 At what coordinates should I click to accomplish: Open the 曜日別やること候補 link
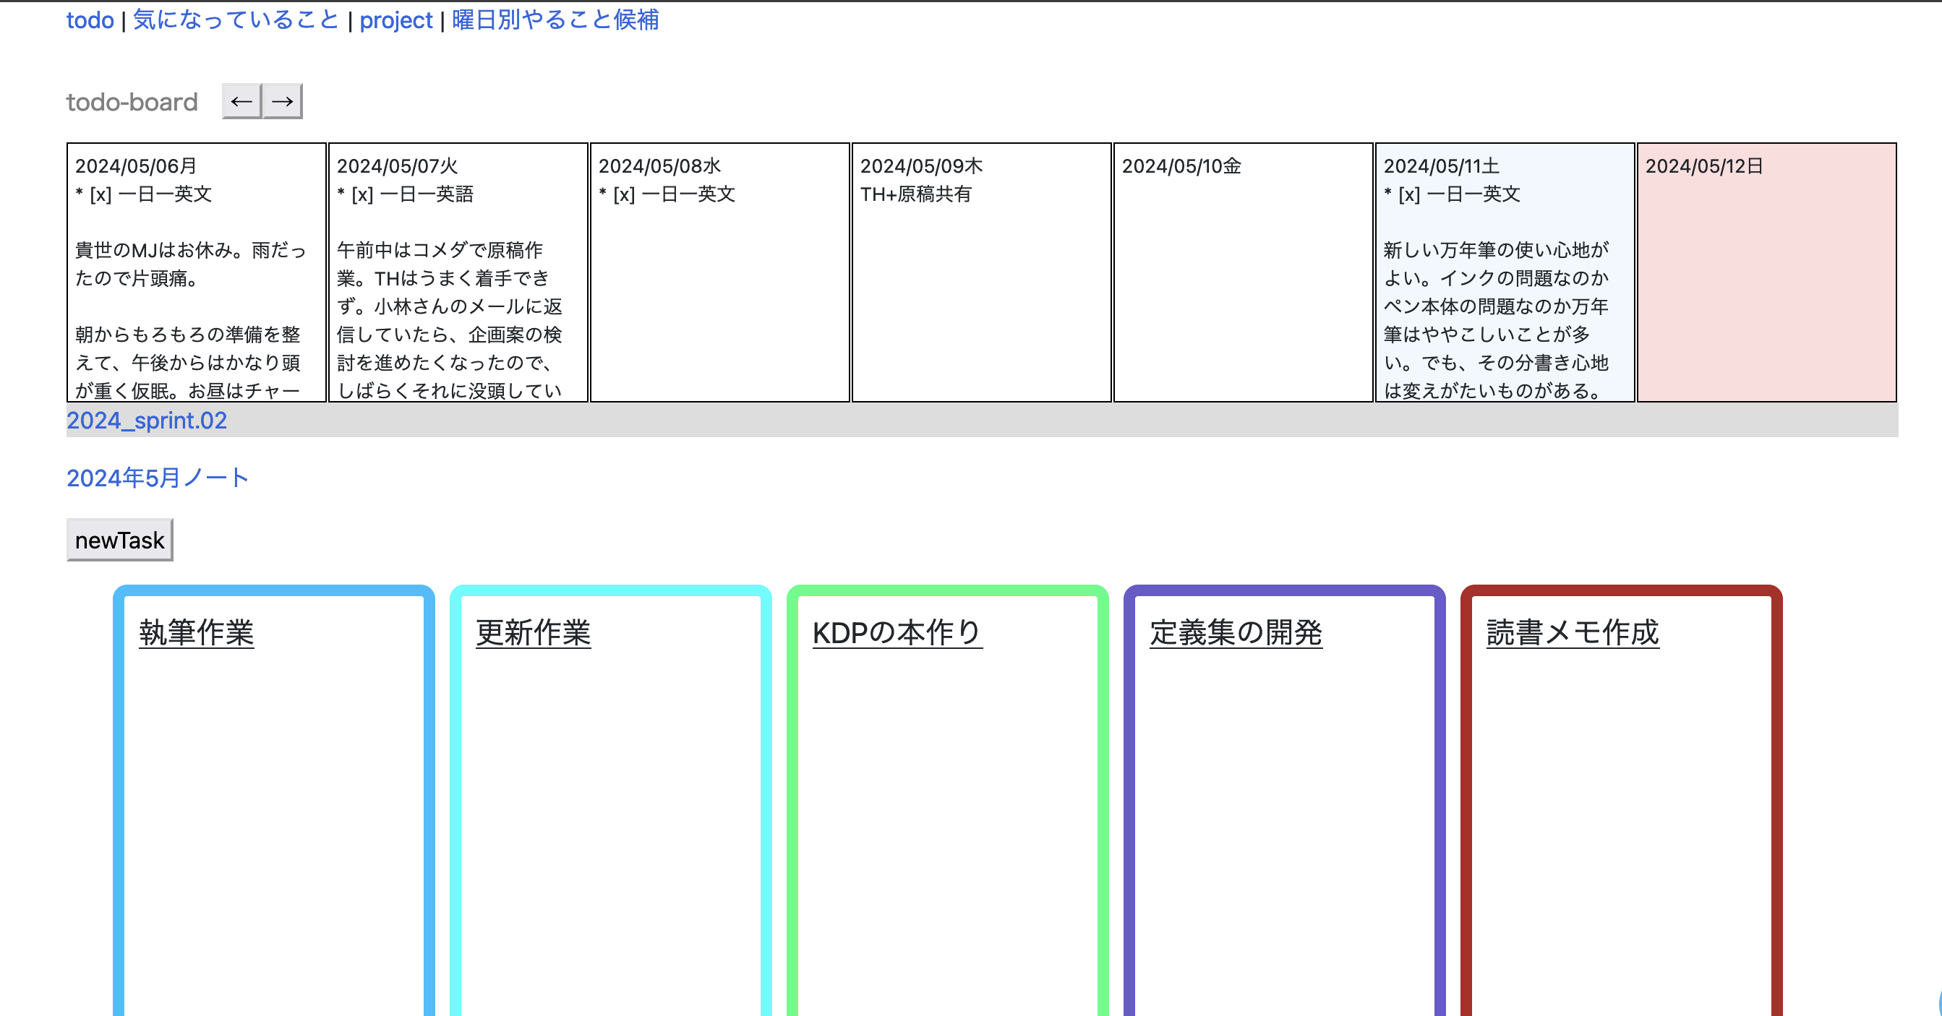pyautogui.click(x=555, y=20)
